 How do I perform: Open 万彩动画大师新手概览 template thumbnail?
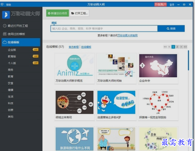point(74,66)
